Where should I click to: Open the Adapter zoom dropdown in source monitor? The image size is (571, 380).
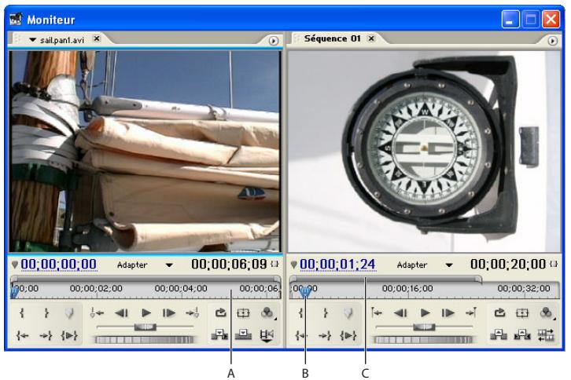click(x=169, y=265)
